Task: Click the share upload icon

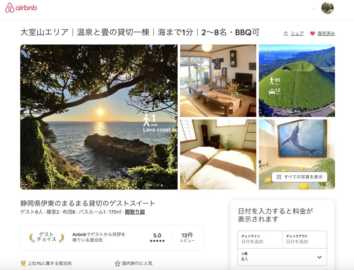Action: (x=286, y=34)
